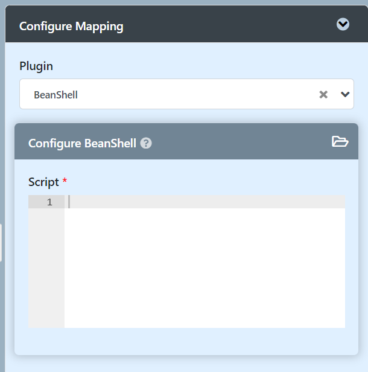Click the BeanShell value in Plugin field
The width and height of the screenshot is (368, 372).
(56, 95)
